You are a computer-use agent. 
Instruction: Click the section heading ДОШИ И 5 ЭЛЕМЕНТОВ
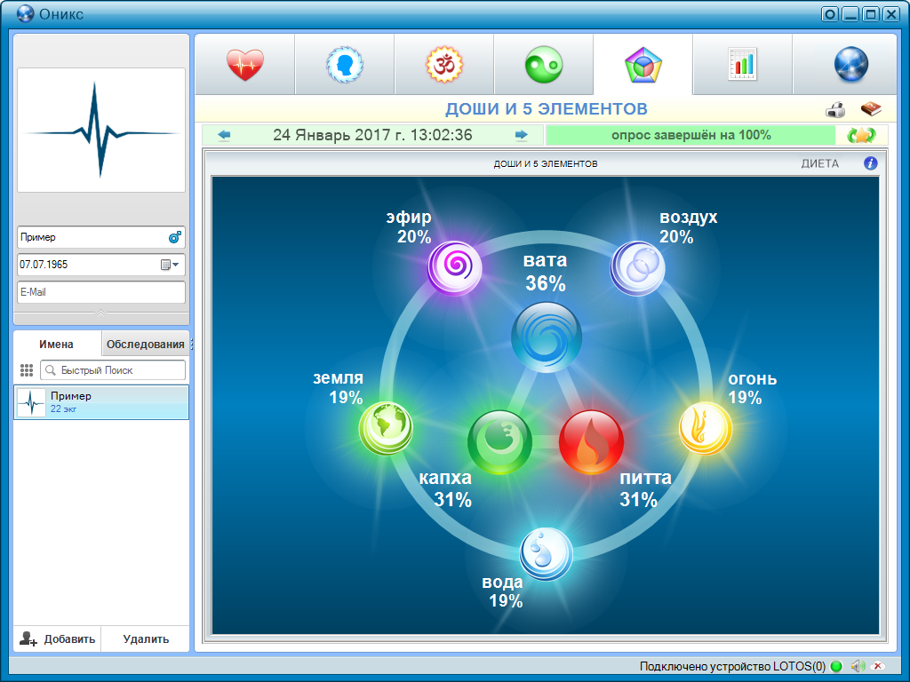click(547, 109)
